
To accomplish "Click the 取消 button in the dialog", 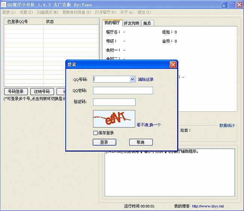I will point(141,142).
